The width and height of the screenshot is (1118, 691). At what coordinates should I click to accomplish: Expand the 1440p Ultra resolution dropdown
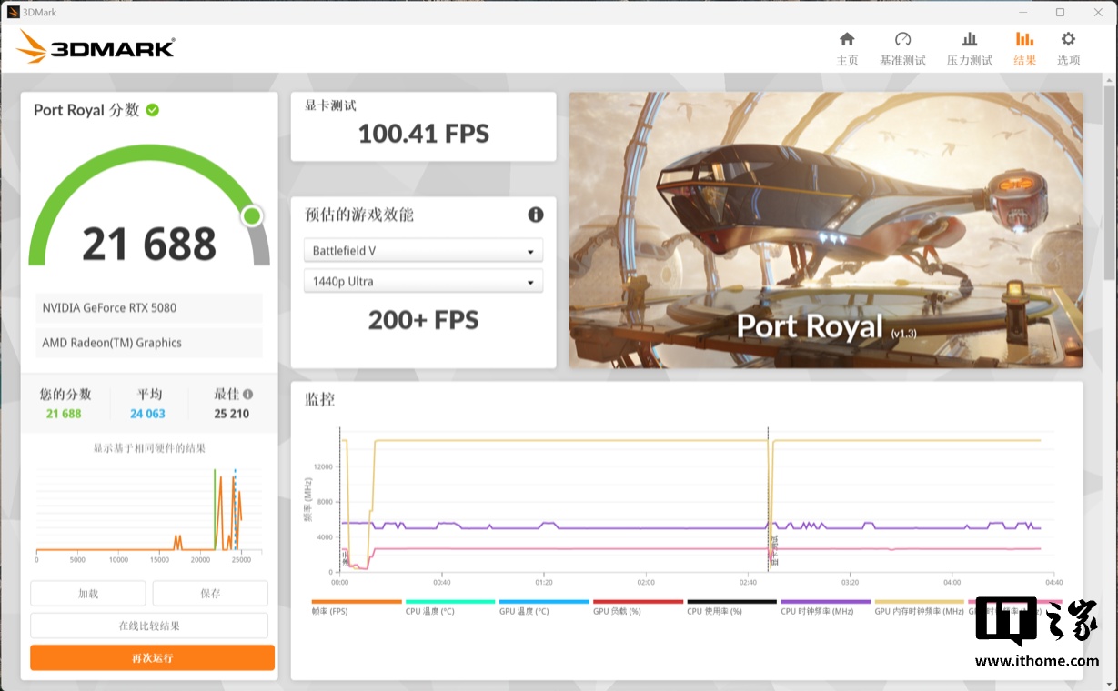[423, 282]
